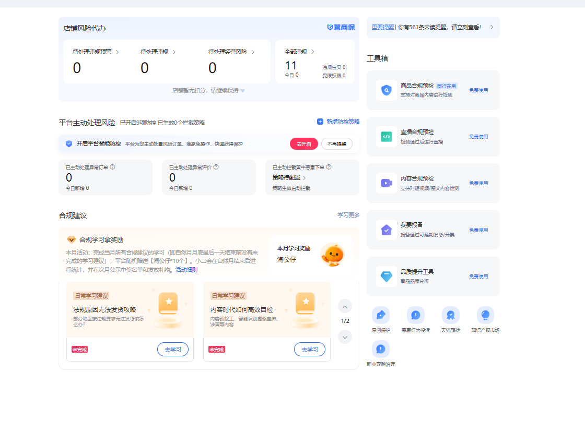The width and height of the screenshot is (585, 421).
Task: Open 待处理违规预警 via its chevron
Action: coord(117,52)
